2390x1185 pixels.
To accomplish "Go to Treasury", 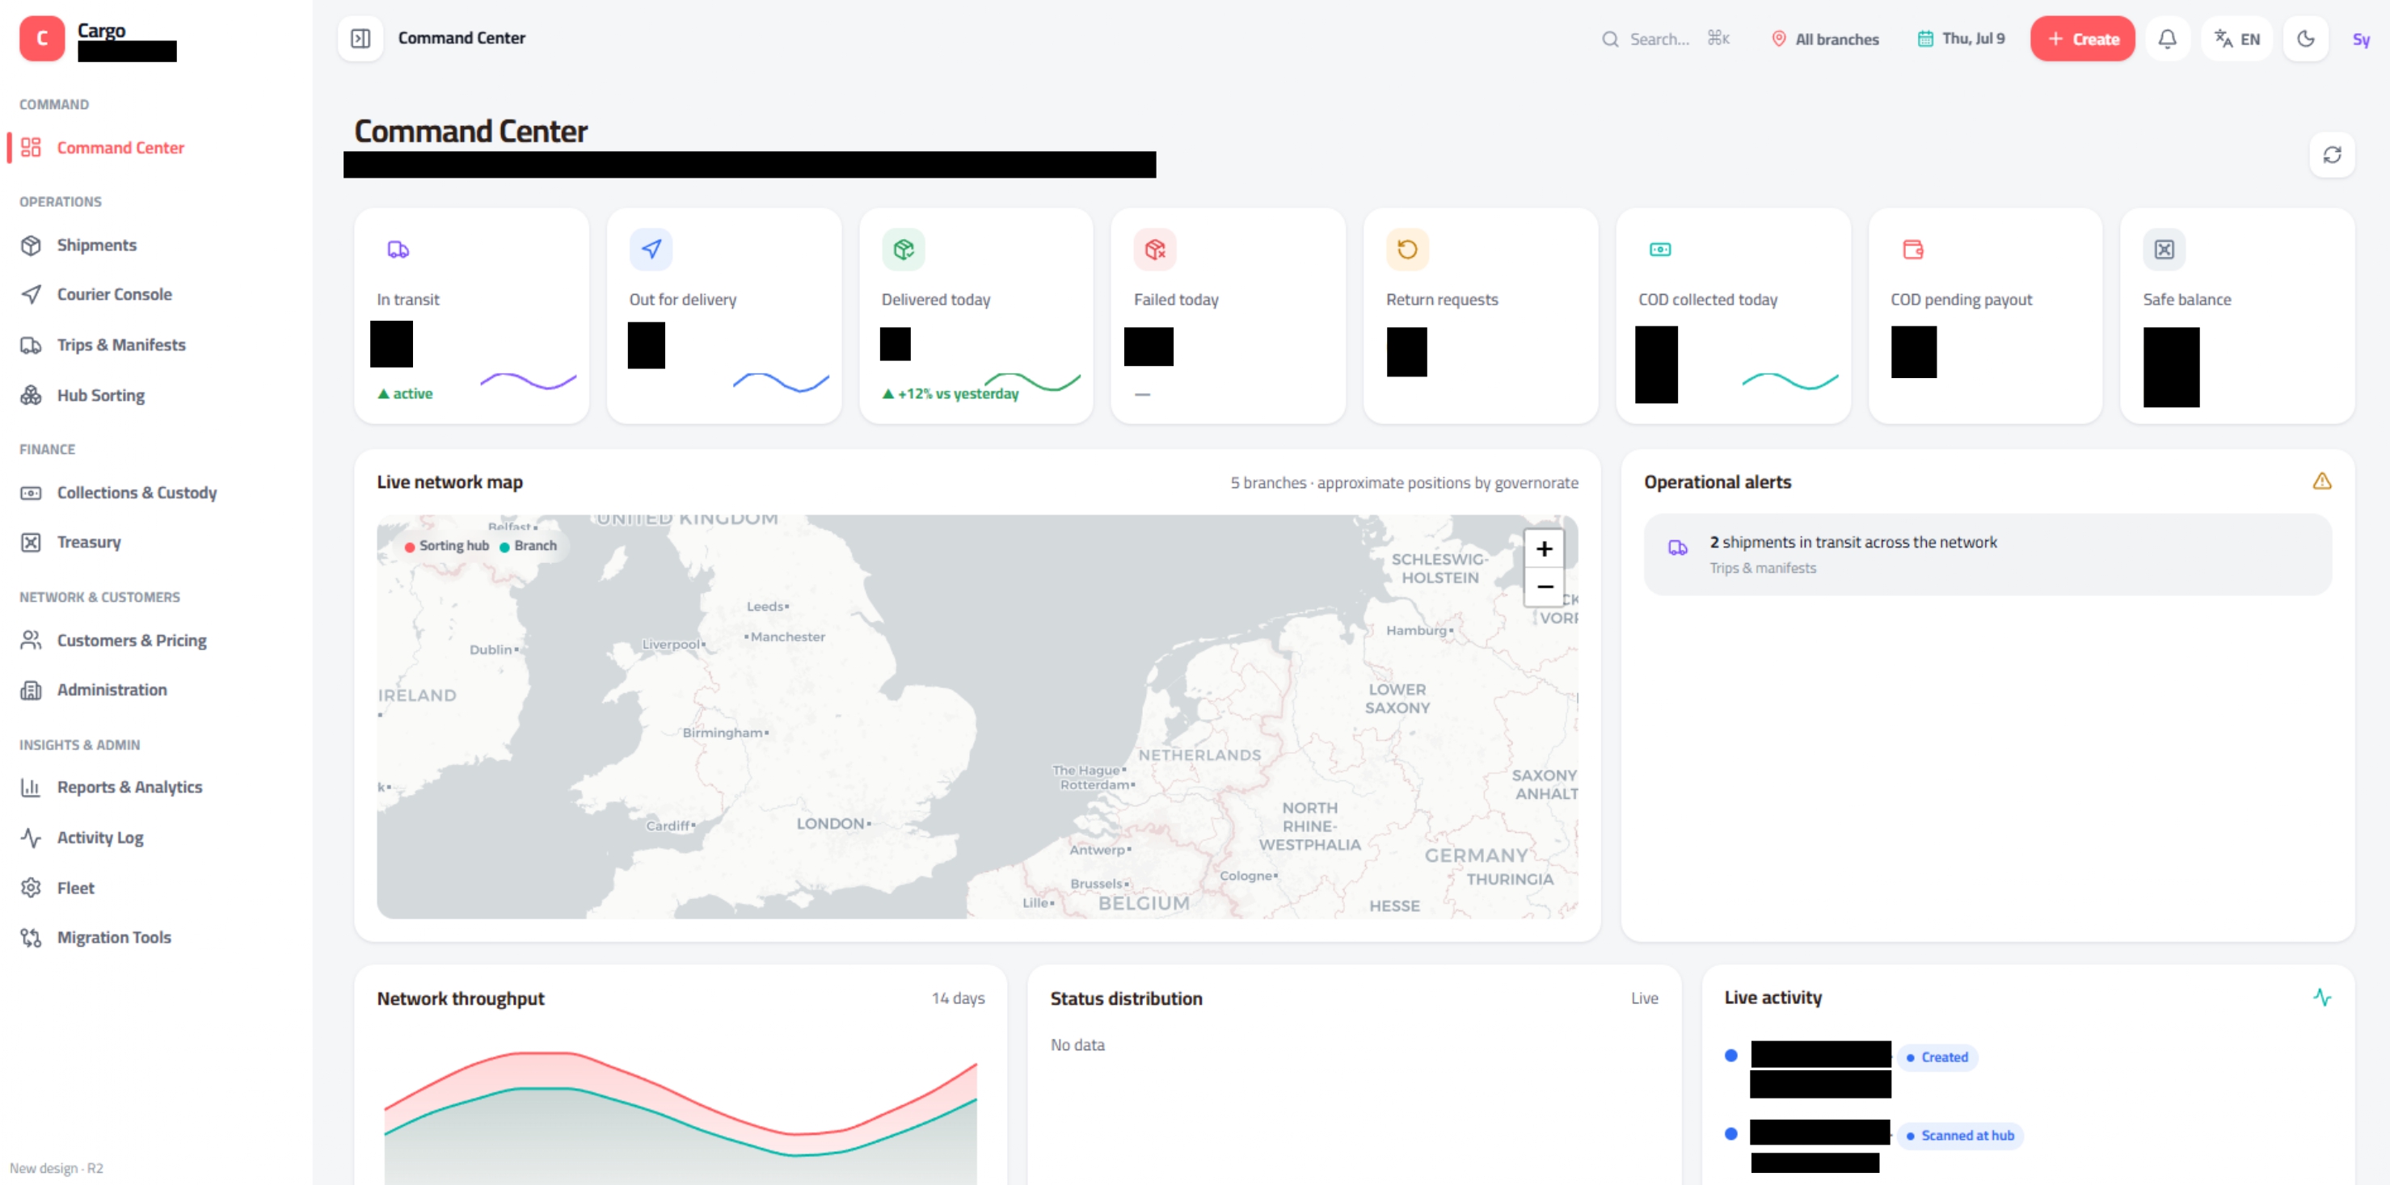I will pos(156,541).
